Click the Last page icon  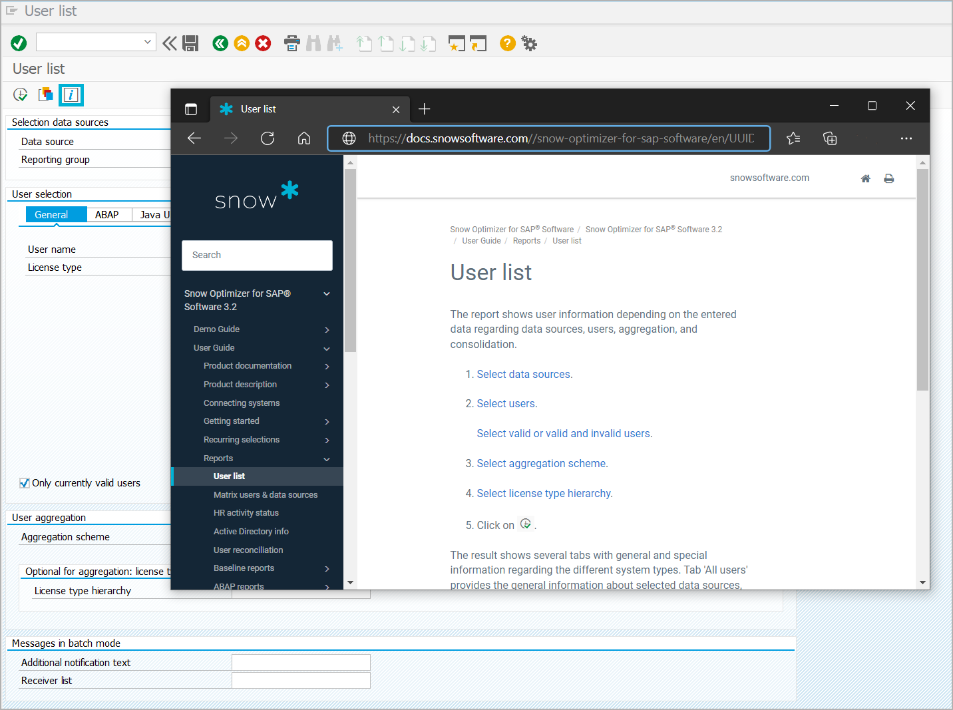point(429,43)
